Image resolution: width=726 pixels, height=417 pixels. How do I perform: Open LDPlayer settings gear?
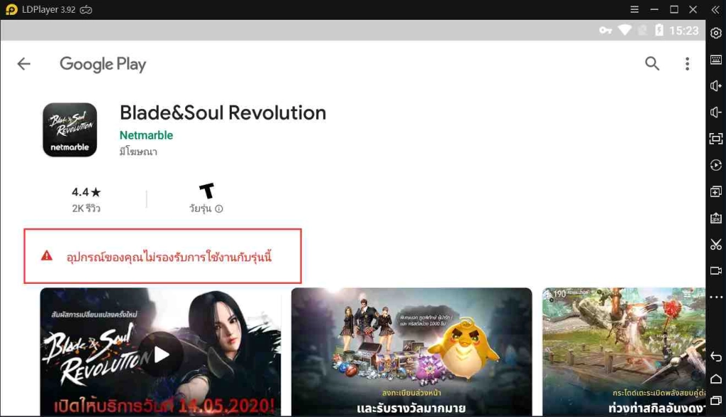[716, 33]
